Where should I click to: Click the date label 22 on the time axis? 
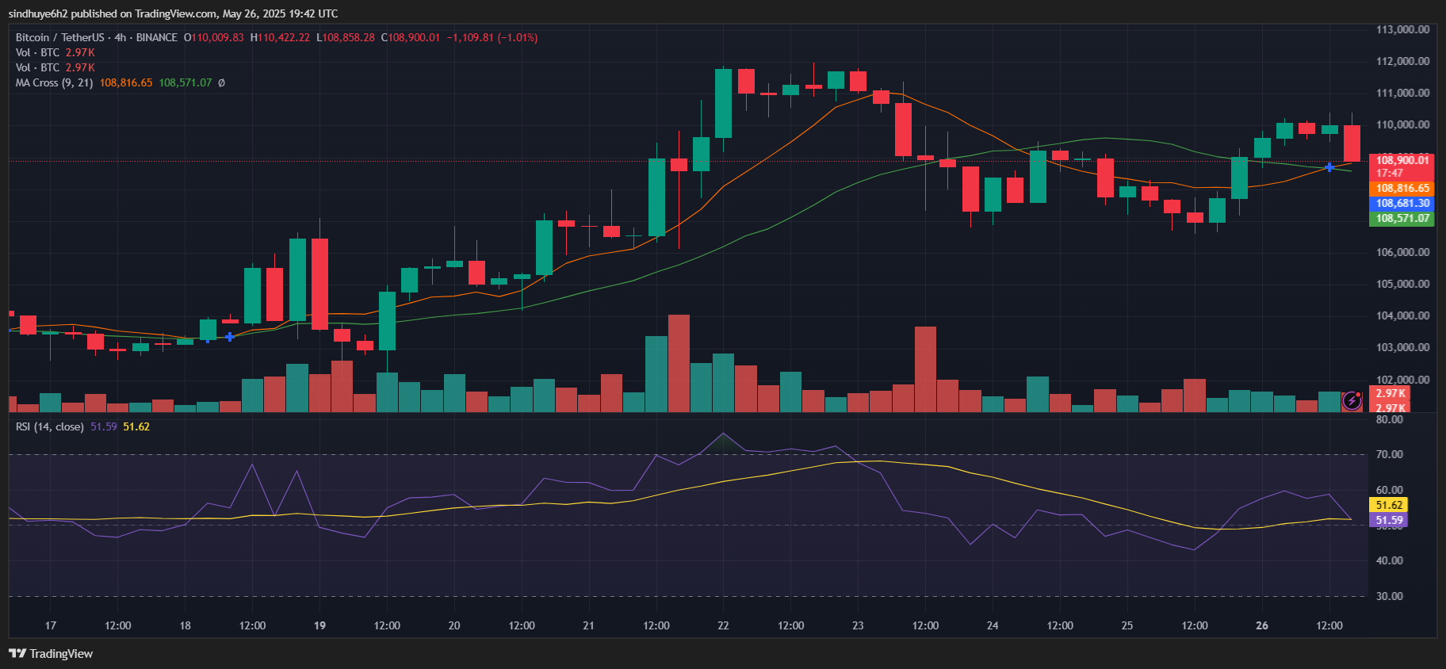[723, 625]
